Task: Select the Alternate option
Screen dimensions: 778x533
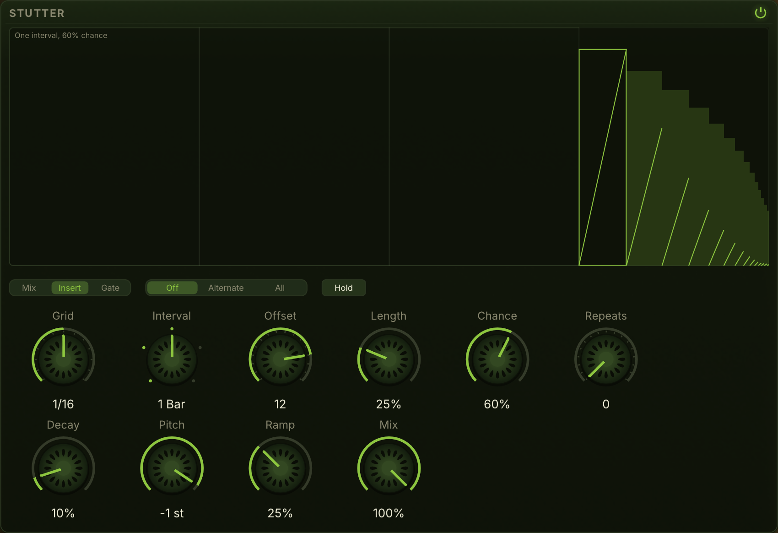Action: [x=226, y=288]
